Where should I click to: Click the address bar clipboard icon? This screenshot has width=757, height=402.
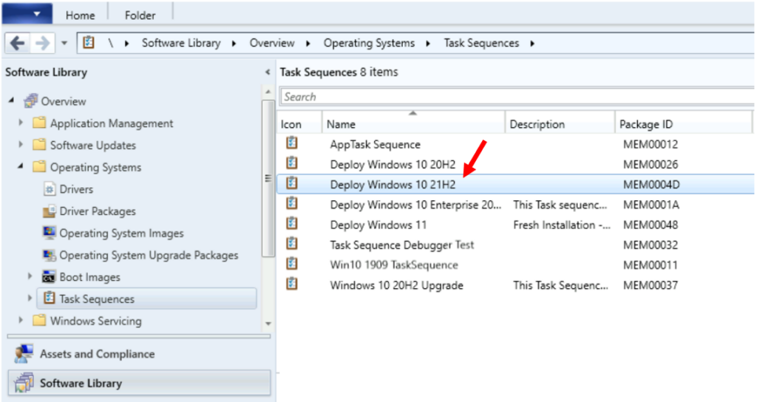coord(89,42)
